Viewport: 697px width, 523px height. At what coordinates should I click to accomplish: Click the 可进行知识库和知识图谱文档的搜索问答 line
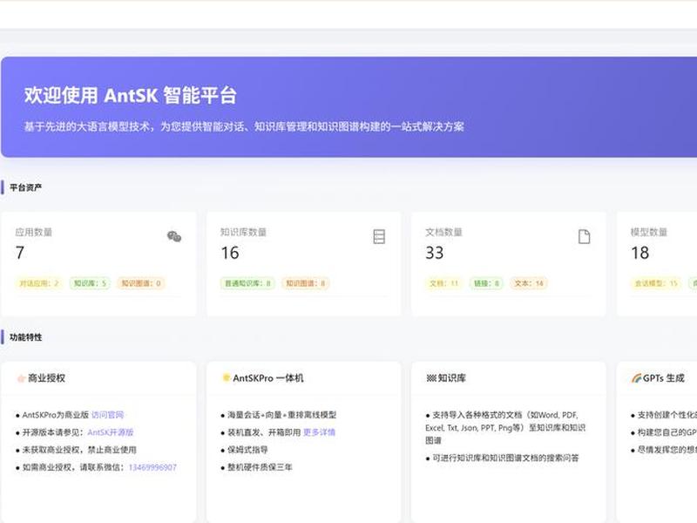coord(506,458)
